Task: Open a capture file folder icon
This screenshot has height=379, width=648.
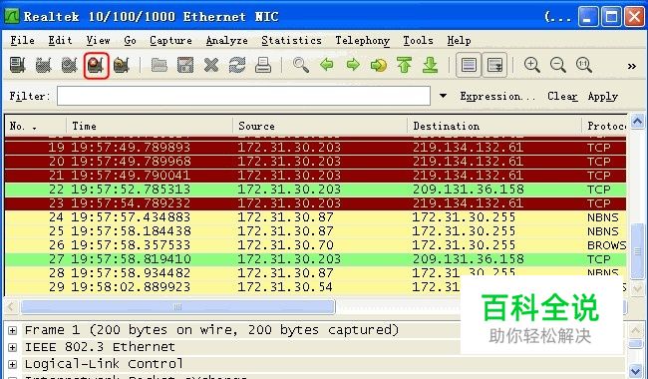Action: pos(160,65)
